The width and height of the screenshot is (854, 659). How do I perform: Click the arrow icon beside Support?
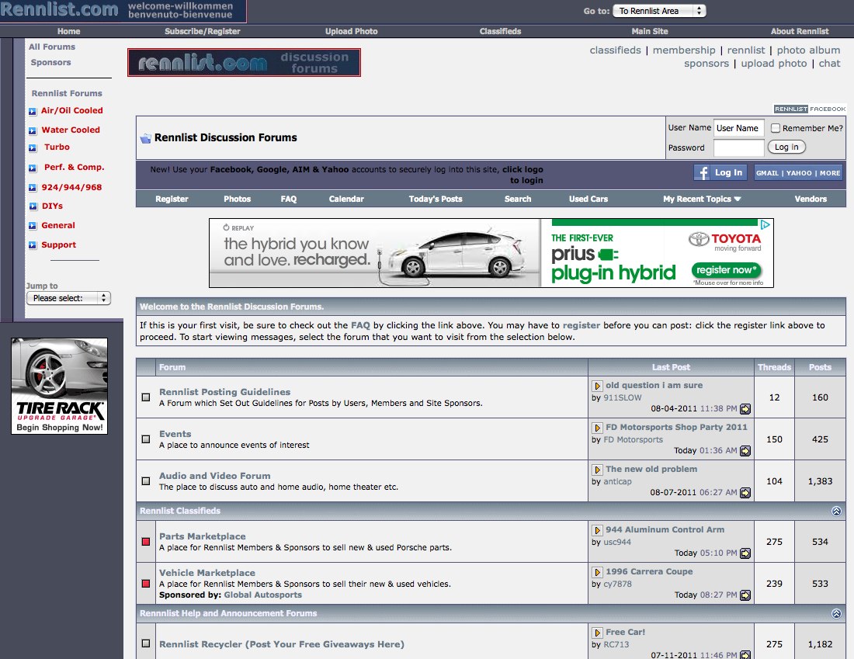[x=32, y=245]
